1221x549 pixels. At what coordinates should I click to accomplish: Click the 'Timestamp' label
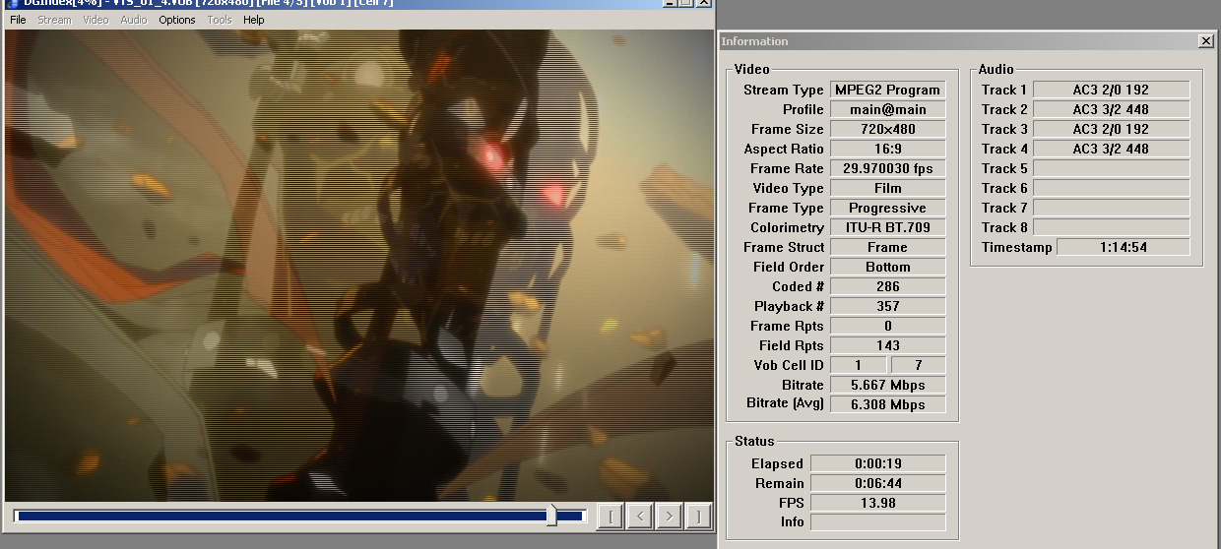[1017, 247]
